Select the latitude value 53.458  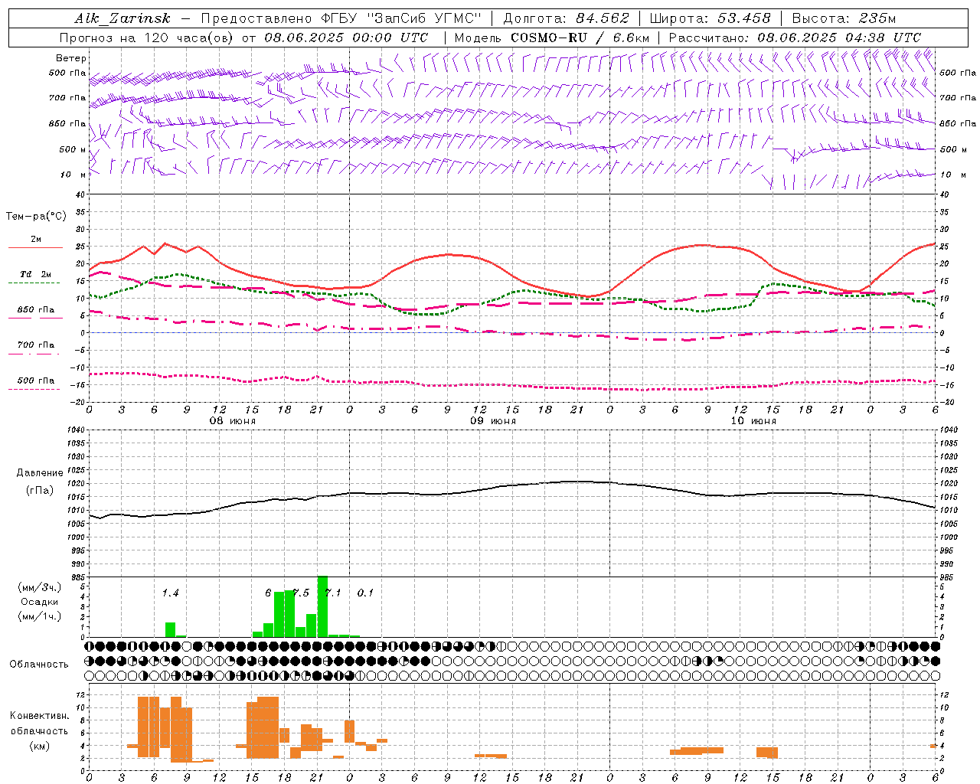(744, 18)
